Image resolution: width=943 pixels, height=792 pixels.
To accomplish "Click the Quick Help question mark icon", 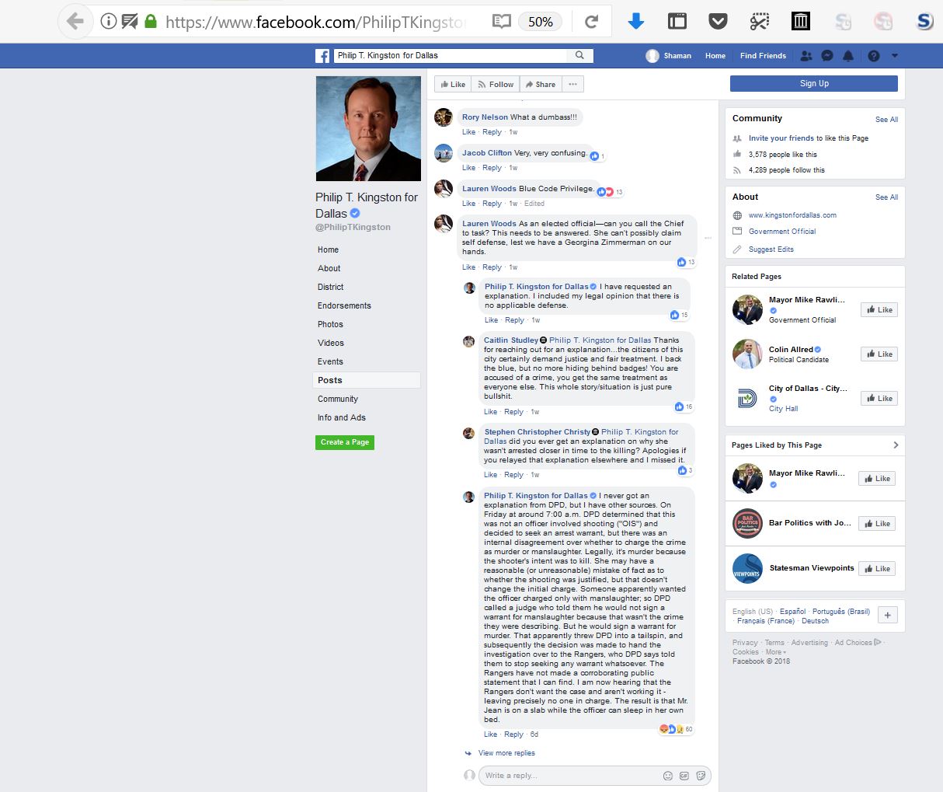I will click(x=874, y=56).
